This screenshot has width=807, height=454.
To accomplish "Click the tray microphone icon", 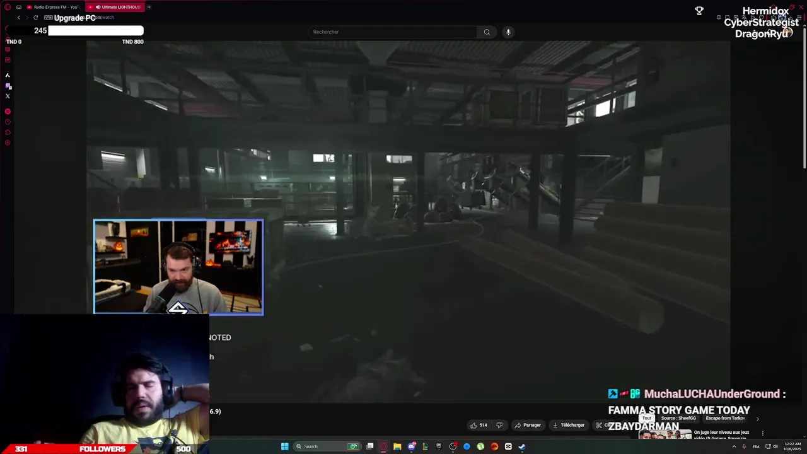I will coord(744,446).
